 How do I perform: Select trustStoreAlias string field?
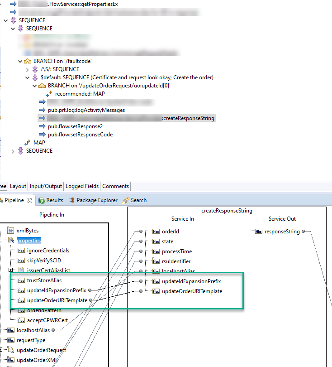(x=44, y=280)
